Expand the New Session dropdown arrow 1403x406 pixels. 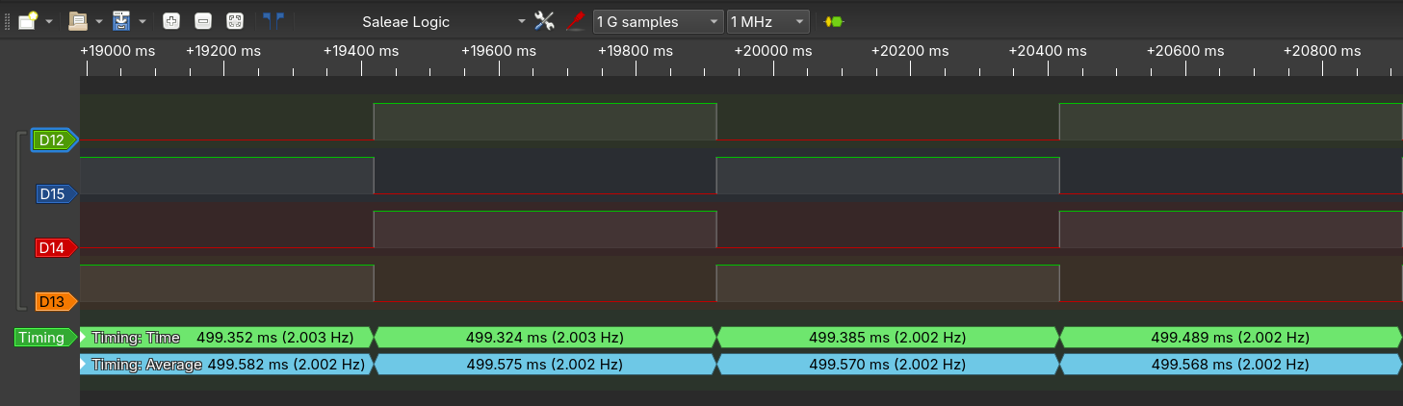49,21
